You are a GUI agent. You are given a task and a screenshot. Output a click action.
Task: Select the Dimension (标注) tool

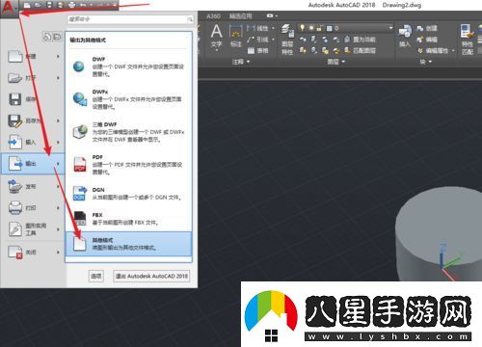(x=236, y=36)
